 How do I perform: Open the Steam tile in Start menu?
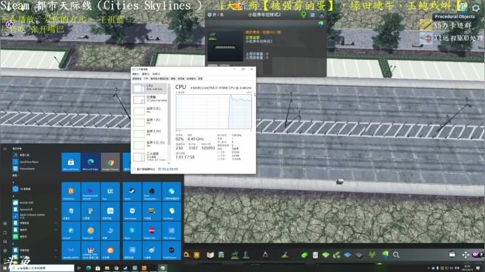132,192
